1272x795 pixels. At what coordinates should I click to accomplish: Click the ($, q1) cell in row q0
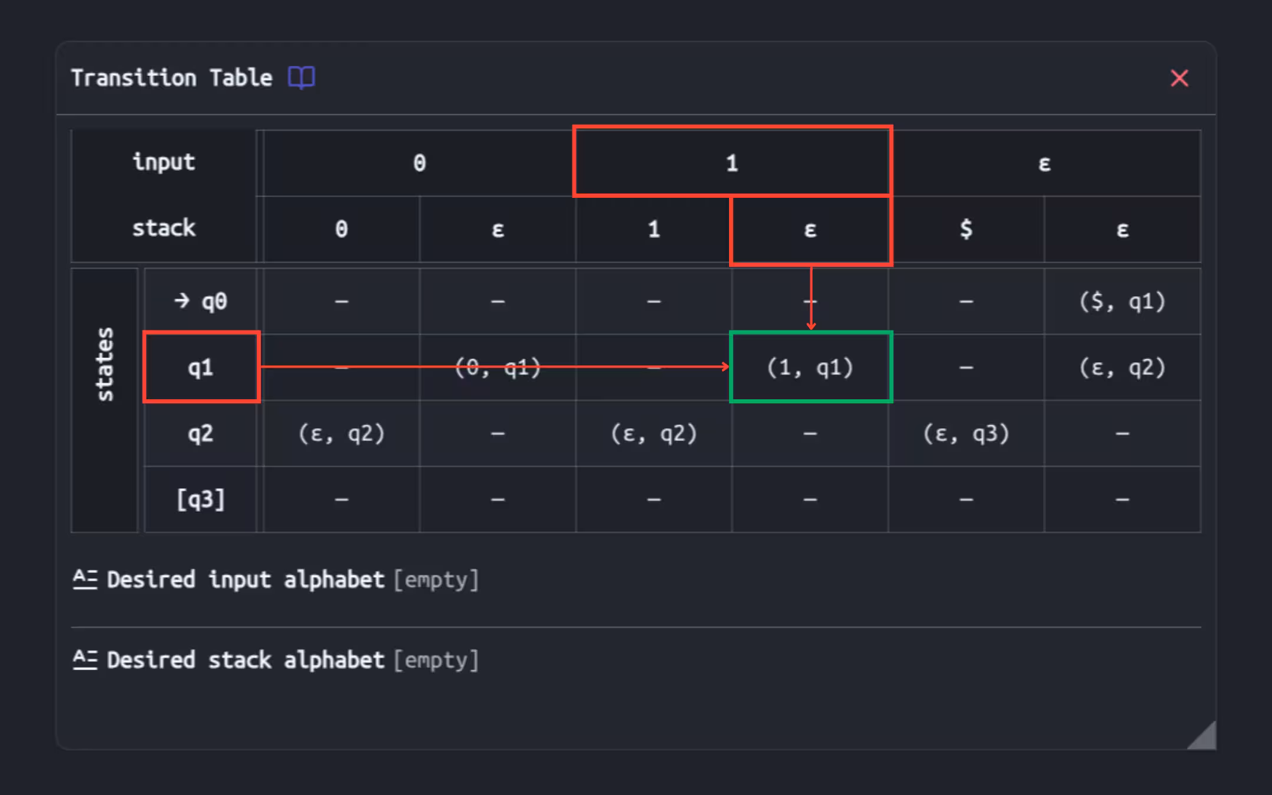pyautogui.click(x=1122, y=302)
